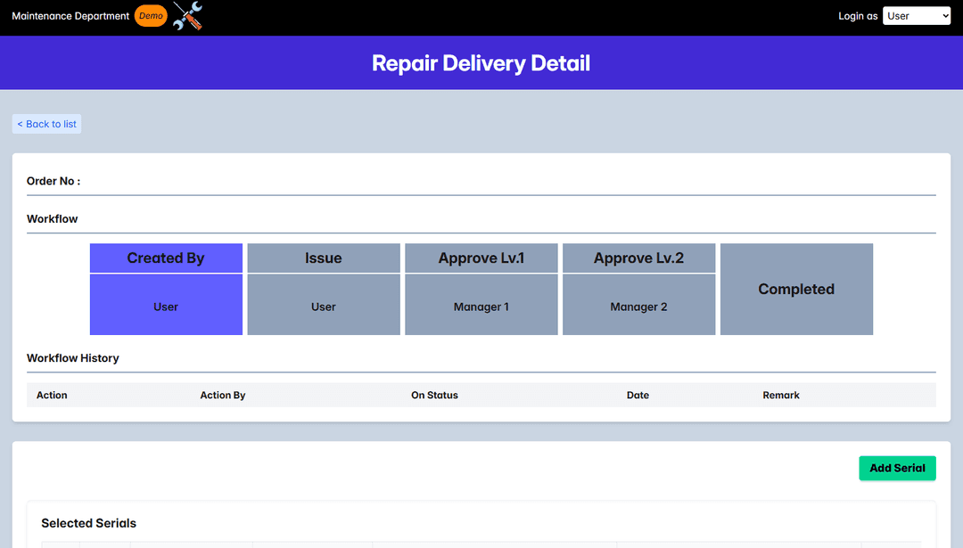Click the User cell under Issue
This screenshot has height=548, width=963.
324,307
